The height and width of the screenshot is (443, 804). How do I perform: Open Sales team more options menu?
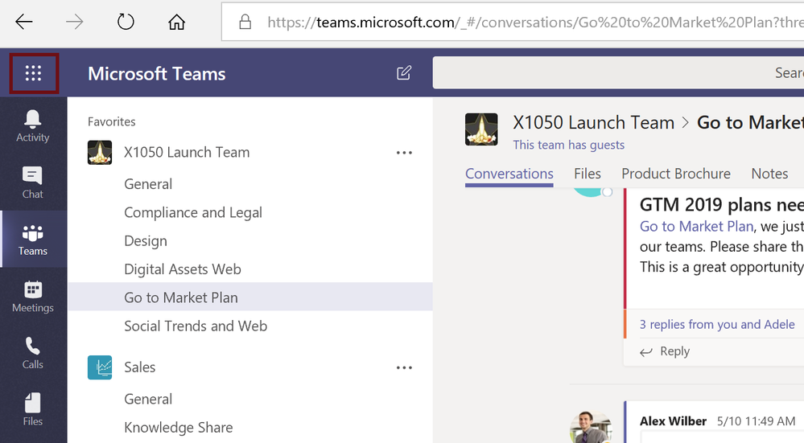[x=404, y=367]
